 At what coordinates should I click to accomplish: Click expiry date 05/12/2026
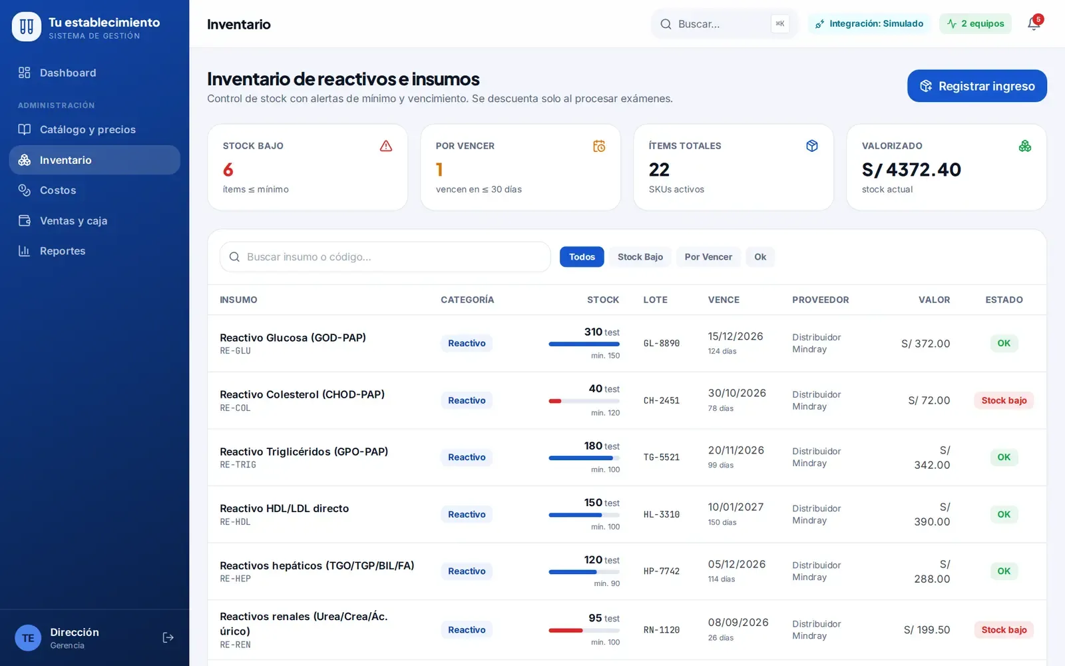pyautogui.click(x=737, y=564)
